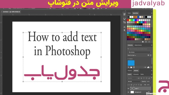The image size is (169, 95).
Task: Open Opacity value dropdown arrow
Action: click(x=151, y=81)
